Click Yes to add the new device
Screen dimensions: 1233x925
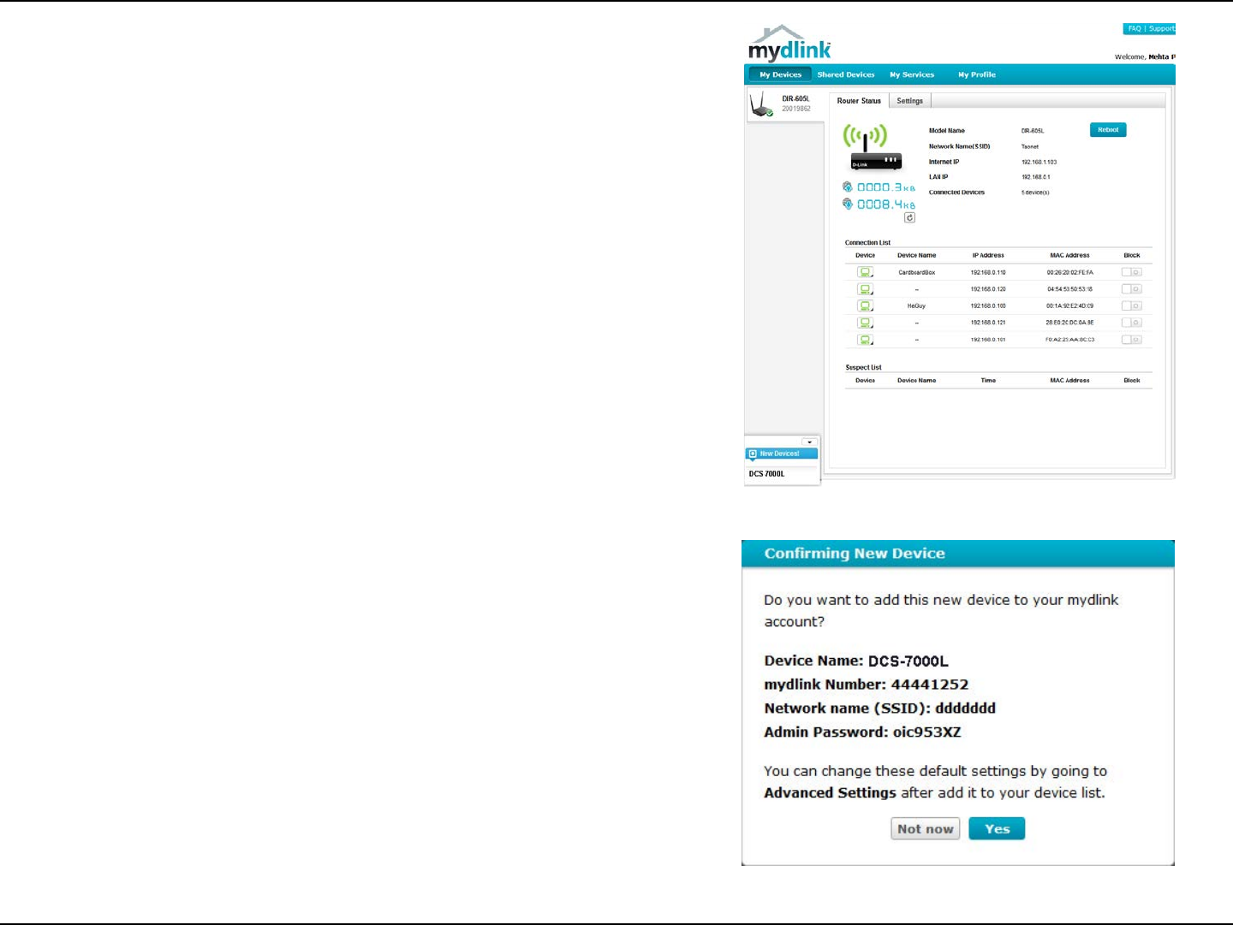(997, 828)
